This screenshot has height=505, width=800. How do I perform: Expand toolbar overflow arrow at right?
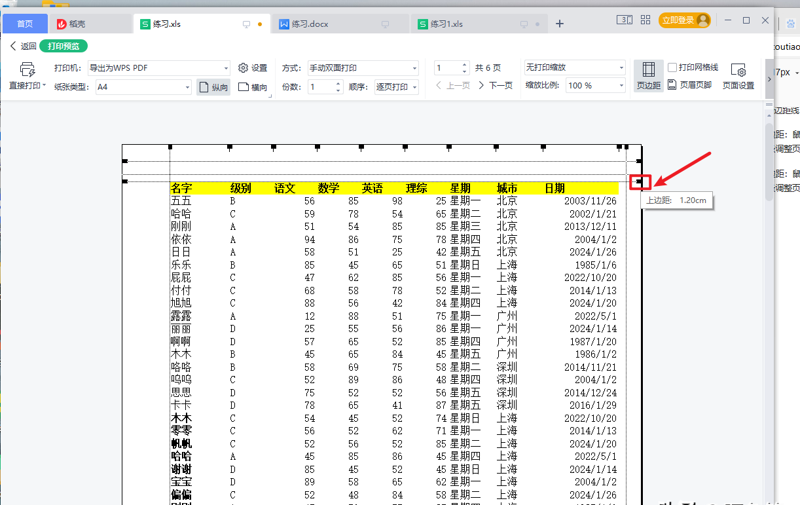coord(769,79)
